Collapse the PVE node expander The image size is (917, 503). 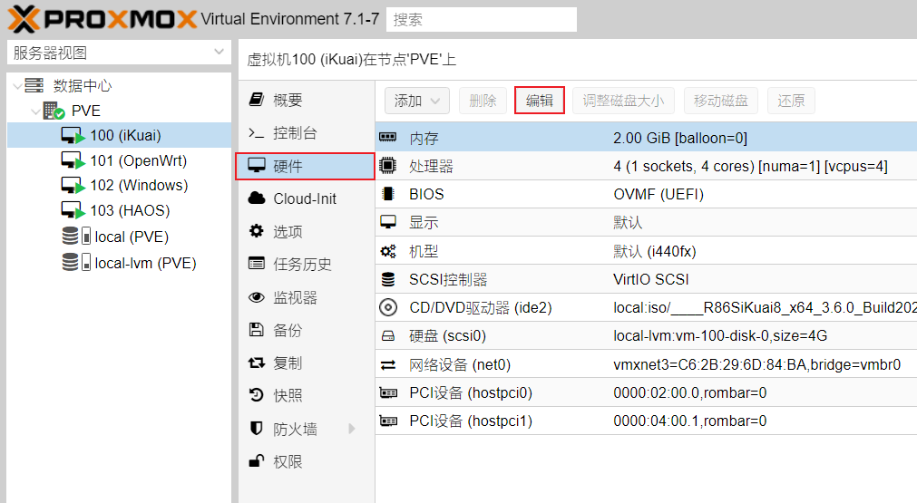coord(35,111)
